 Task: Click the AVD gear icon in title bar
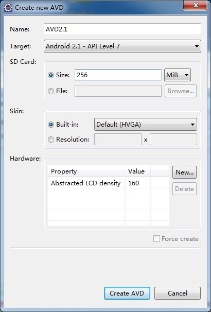point(8,8)
